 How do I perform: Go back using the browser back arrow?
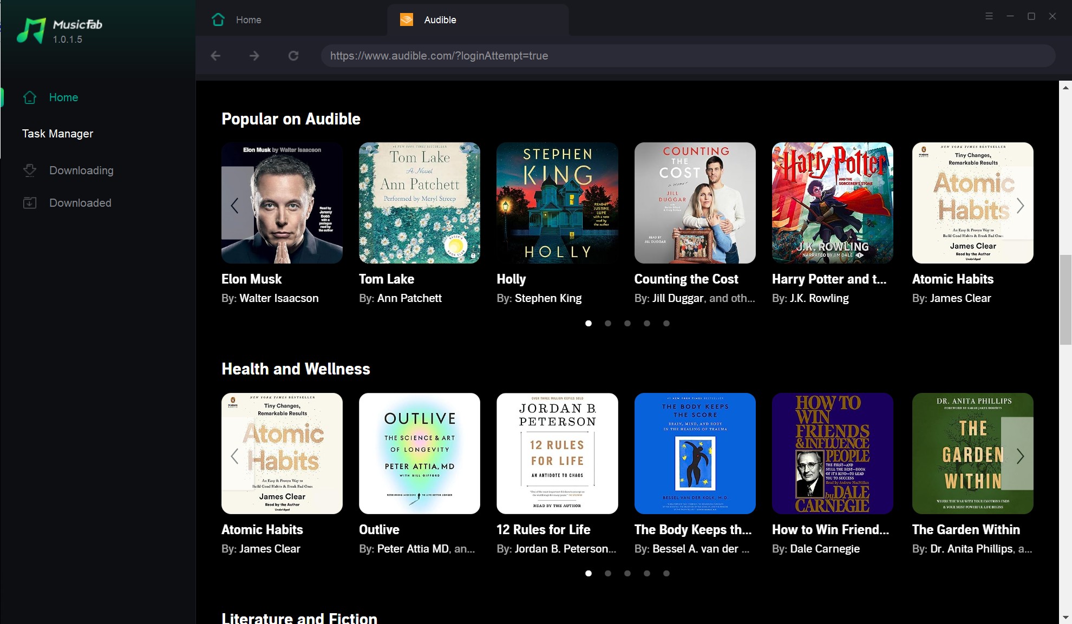tap(215, 56)
